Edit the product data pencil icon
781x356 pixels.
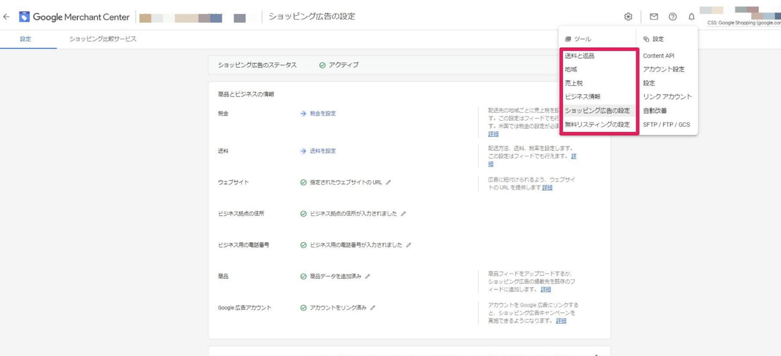pos(368,276)
